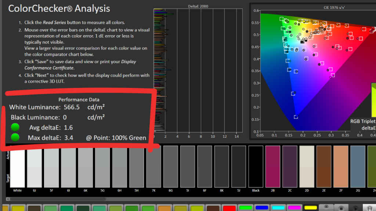This screenshot has height=211, width=376.
Task: Click the 6G dark gray swatch
Action: coord(170,167)
